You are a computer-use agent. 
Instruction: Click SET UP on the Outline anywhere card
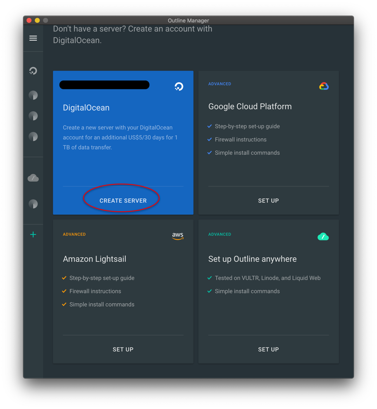tap(268, 349)
